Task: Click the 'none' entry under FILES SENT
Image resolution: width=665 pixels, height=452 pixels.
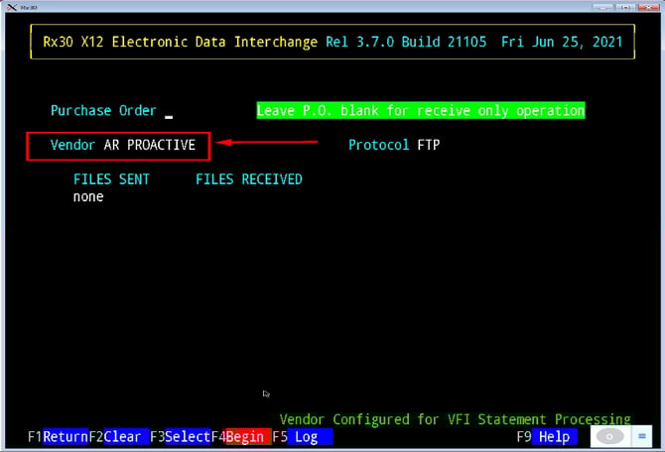Action: pyautogui.click(x=88, y=196)
